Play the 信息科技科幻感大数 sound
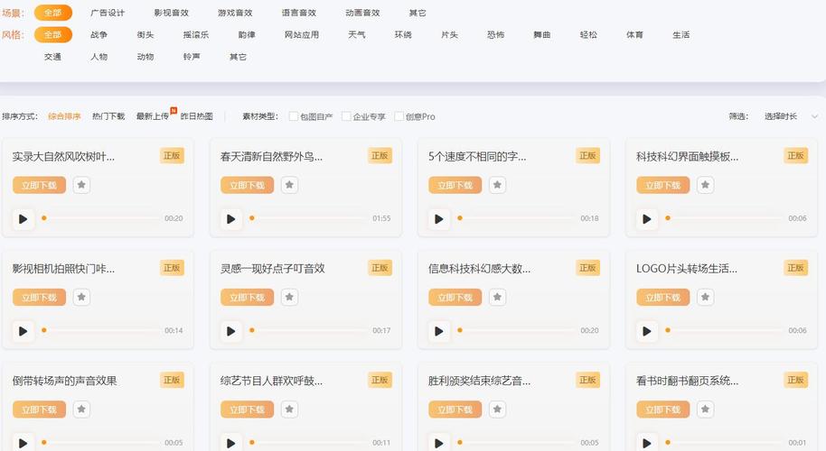Image resolution: width=826 pixels, height=451 pixels. tap(439, 331)
